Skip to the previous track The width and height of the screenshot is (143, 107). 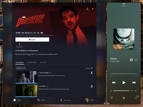click(114, 83)
